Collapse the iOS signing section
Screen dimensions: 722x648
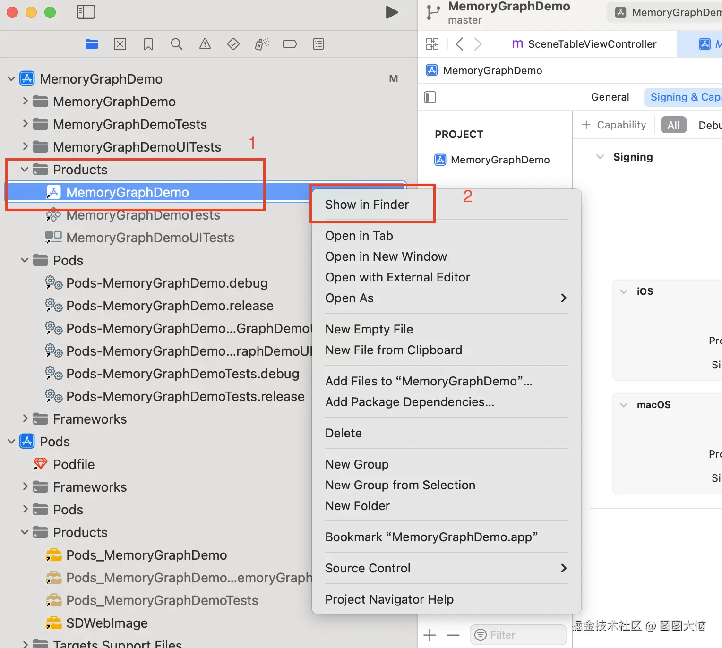point(624,291)
